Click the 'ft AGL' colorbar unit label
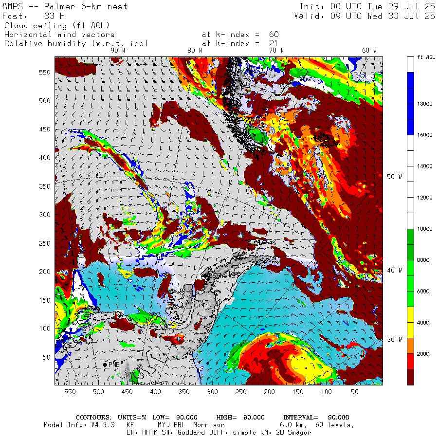The height and width of the screenshot is (438, 438). pos(426,57)
